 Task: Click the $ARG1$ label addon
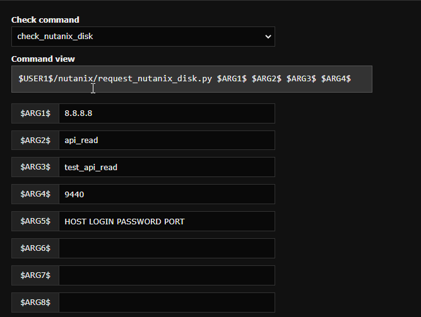(35, 113)
